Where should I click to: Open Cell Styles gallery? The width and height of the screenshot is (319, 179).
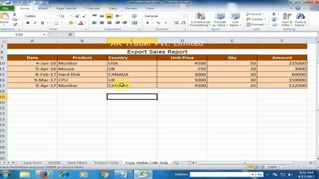click(x=235, y=20)
